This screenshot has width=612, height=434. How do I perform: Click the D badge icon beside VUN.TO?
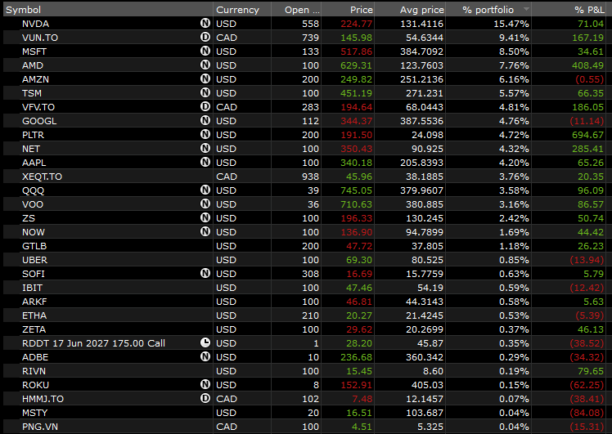point(205,38)
